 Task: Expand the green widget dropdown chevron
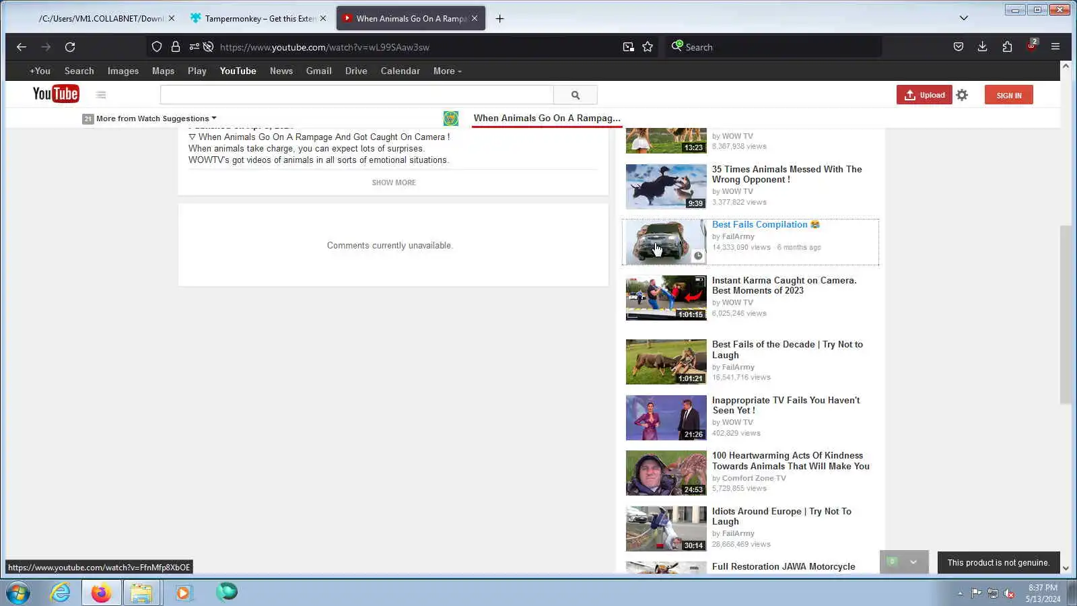click(x=913, y=562)
